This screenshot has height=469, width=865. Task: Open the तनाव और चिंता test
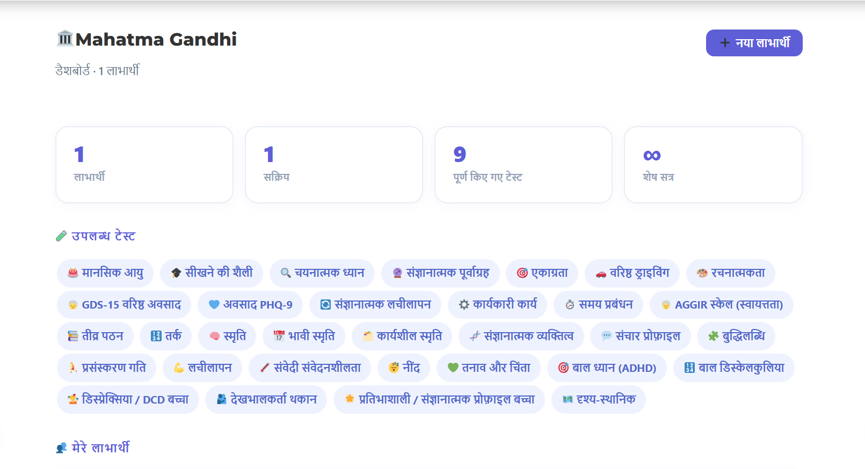489,368
